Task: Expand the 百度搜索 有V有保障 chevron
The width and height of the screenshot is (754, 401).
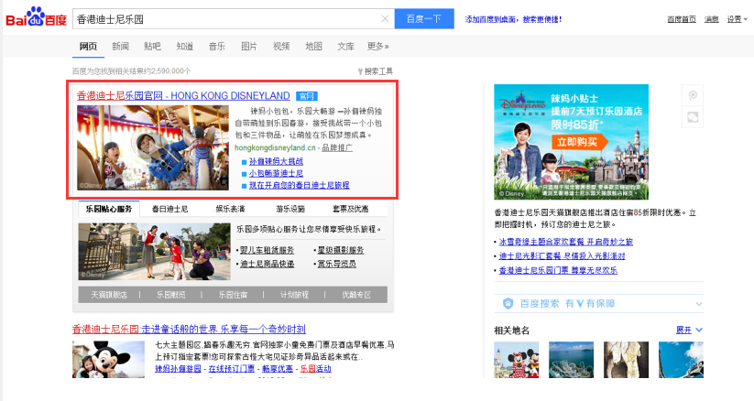Action: tap(699, 304)
